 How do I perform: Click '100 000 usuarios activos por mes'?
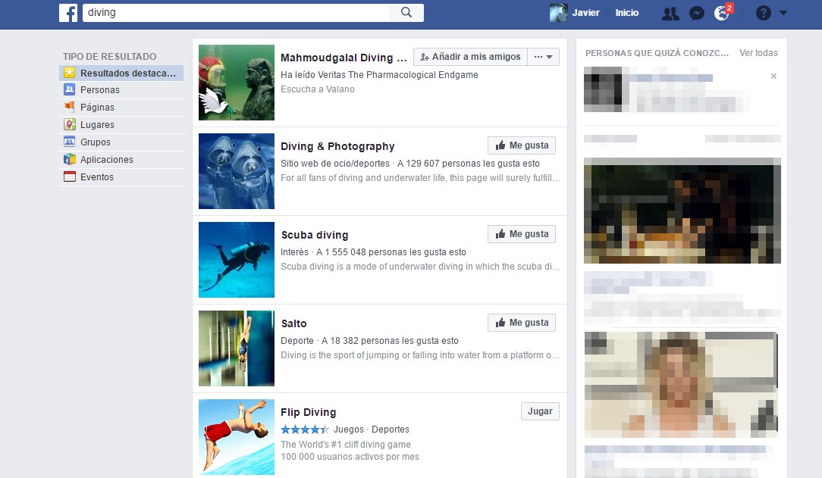coord(350,457)
